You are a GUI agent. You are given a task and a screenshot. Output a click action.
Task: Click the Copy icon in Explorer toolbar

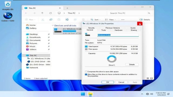click(51, 20)
